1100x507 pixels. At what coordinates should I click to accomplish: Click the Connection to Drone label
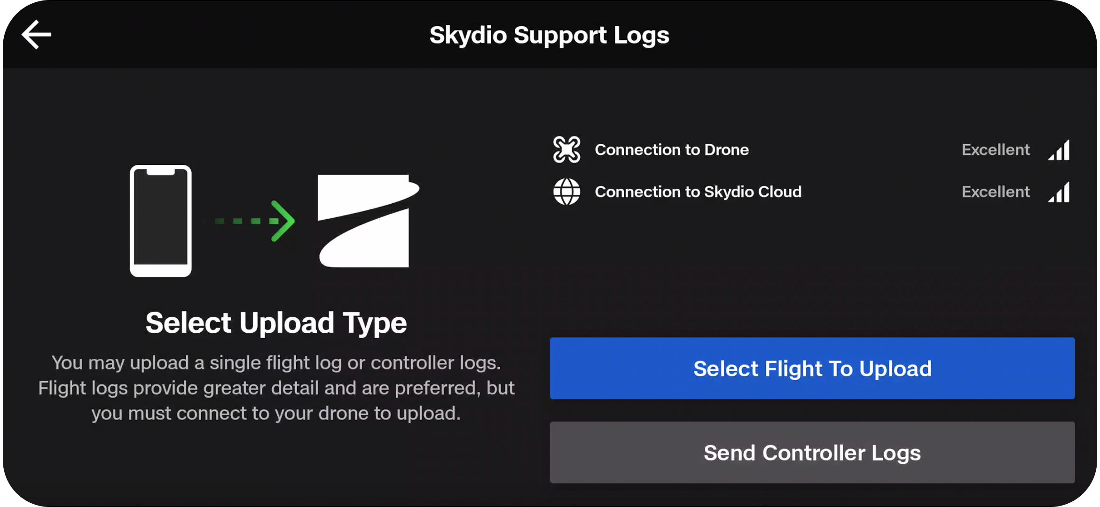[672, 150]
